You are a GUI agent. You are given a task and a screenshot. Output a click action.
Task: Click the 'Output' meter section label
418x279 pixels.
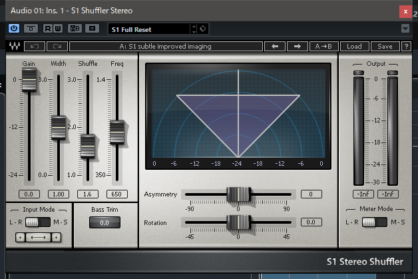376,64
